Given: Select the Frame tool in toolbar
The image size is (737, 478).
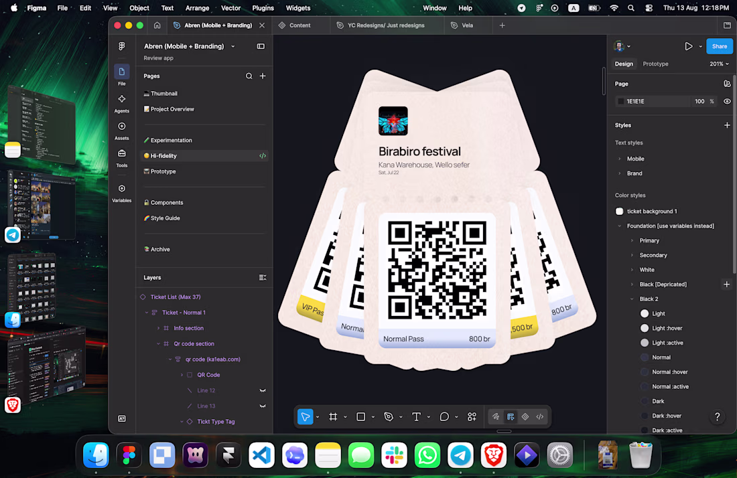Looking at the screenshot, I should pyautogui.click(x=333, y=416).
